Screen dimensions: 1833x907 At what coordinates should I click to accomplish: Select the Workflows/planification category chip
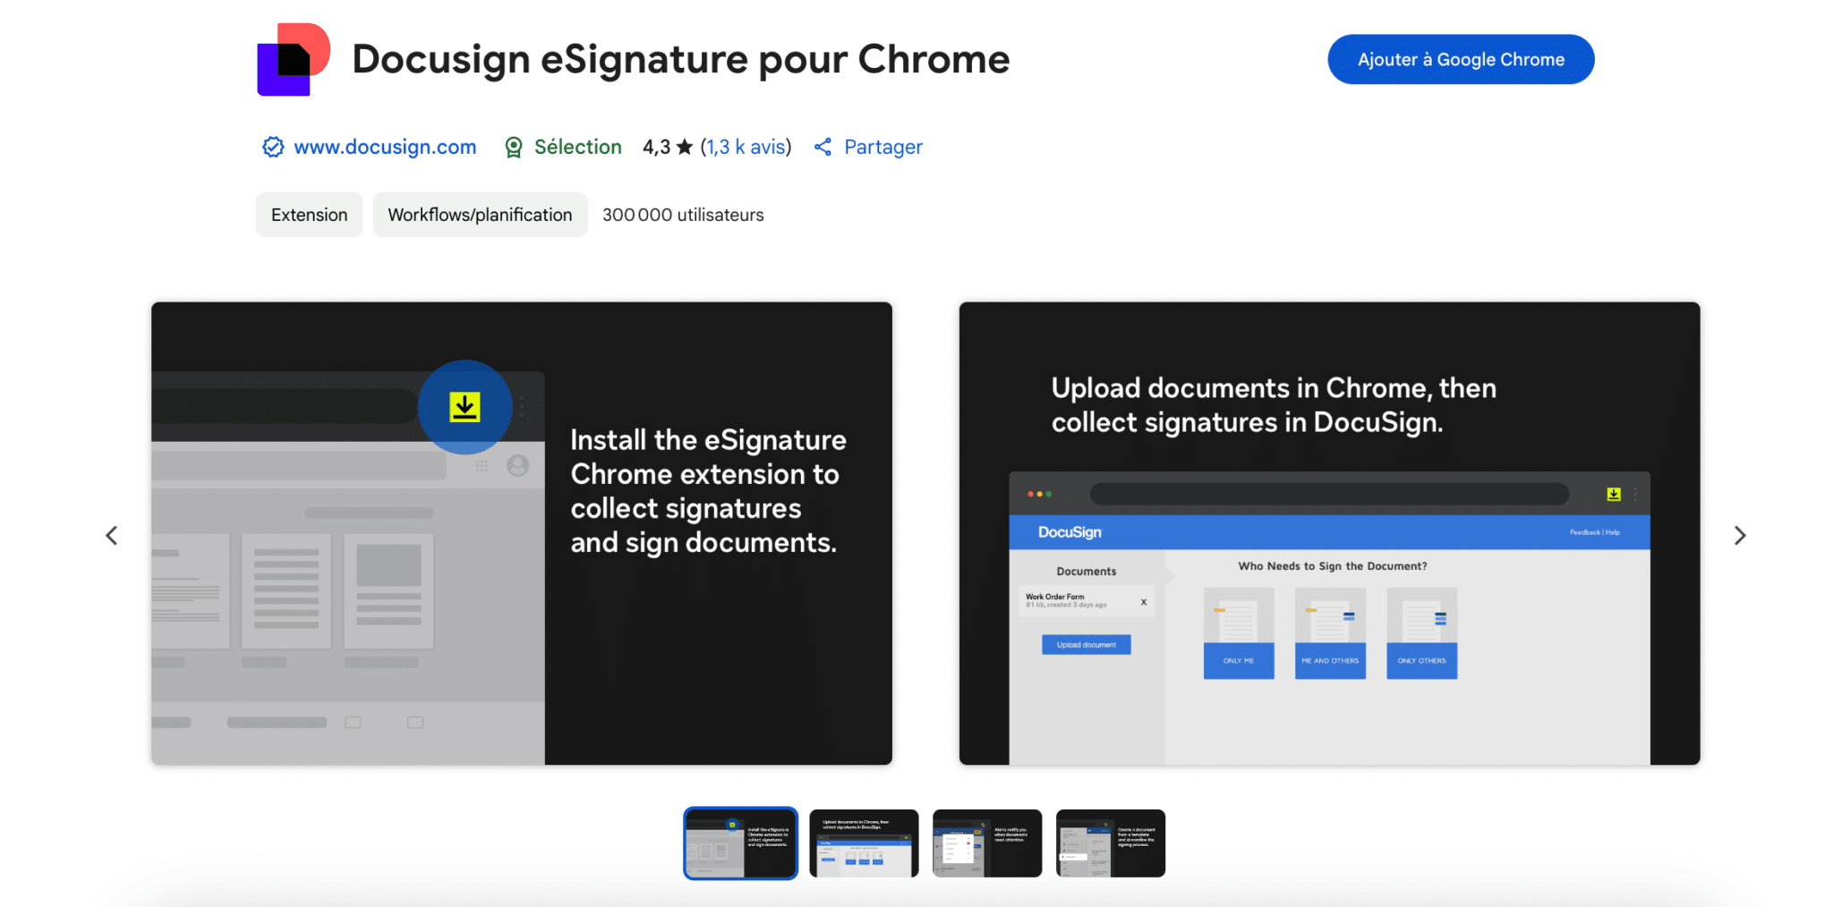[480, 215]
